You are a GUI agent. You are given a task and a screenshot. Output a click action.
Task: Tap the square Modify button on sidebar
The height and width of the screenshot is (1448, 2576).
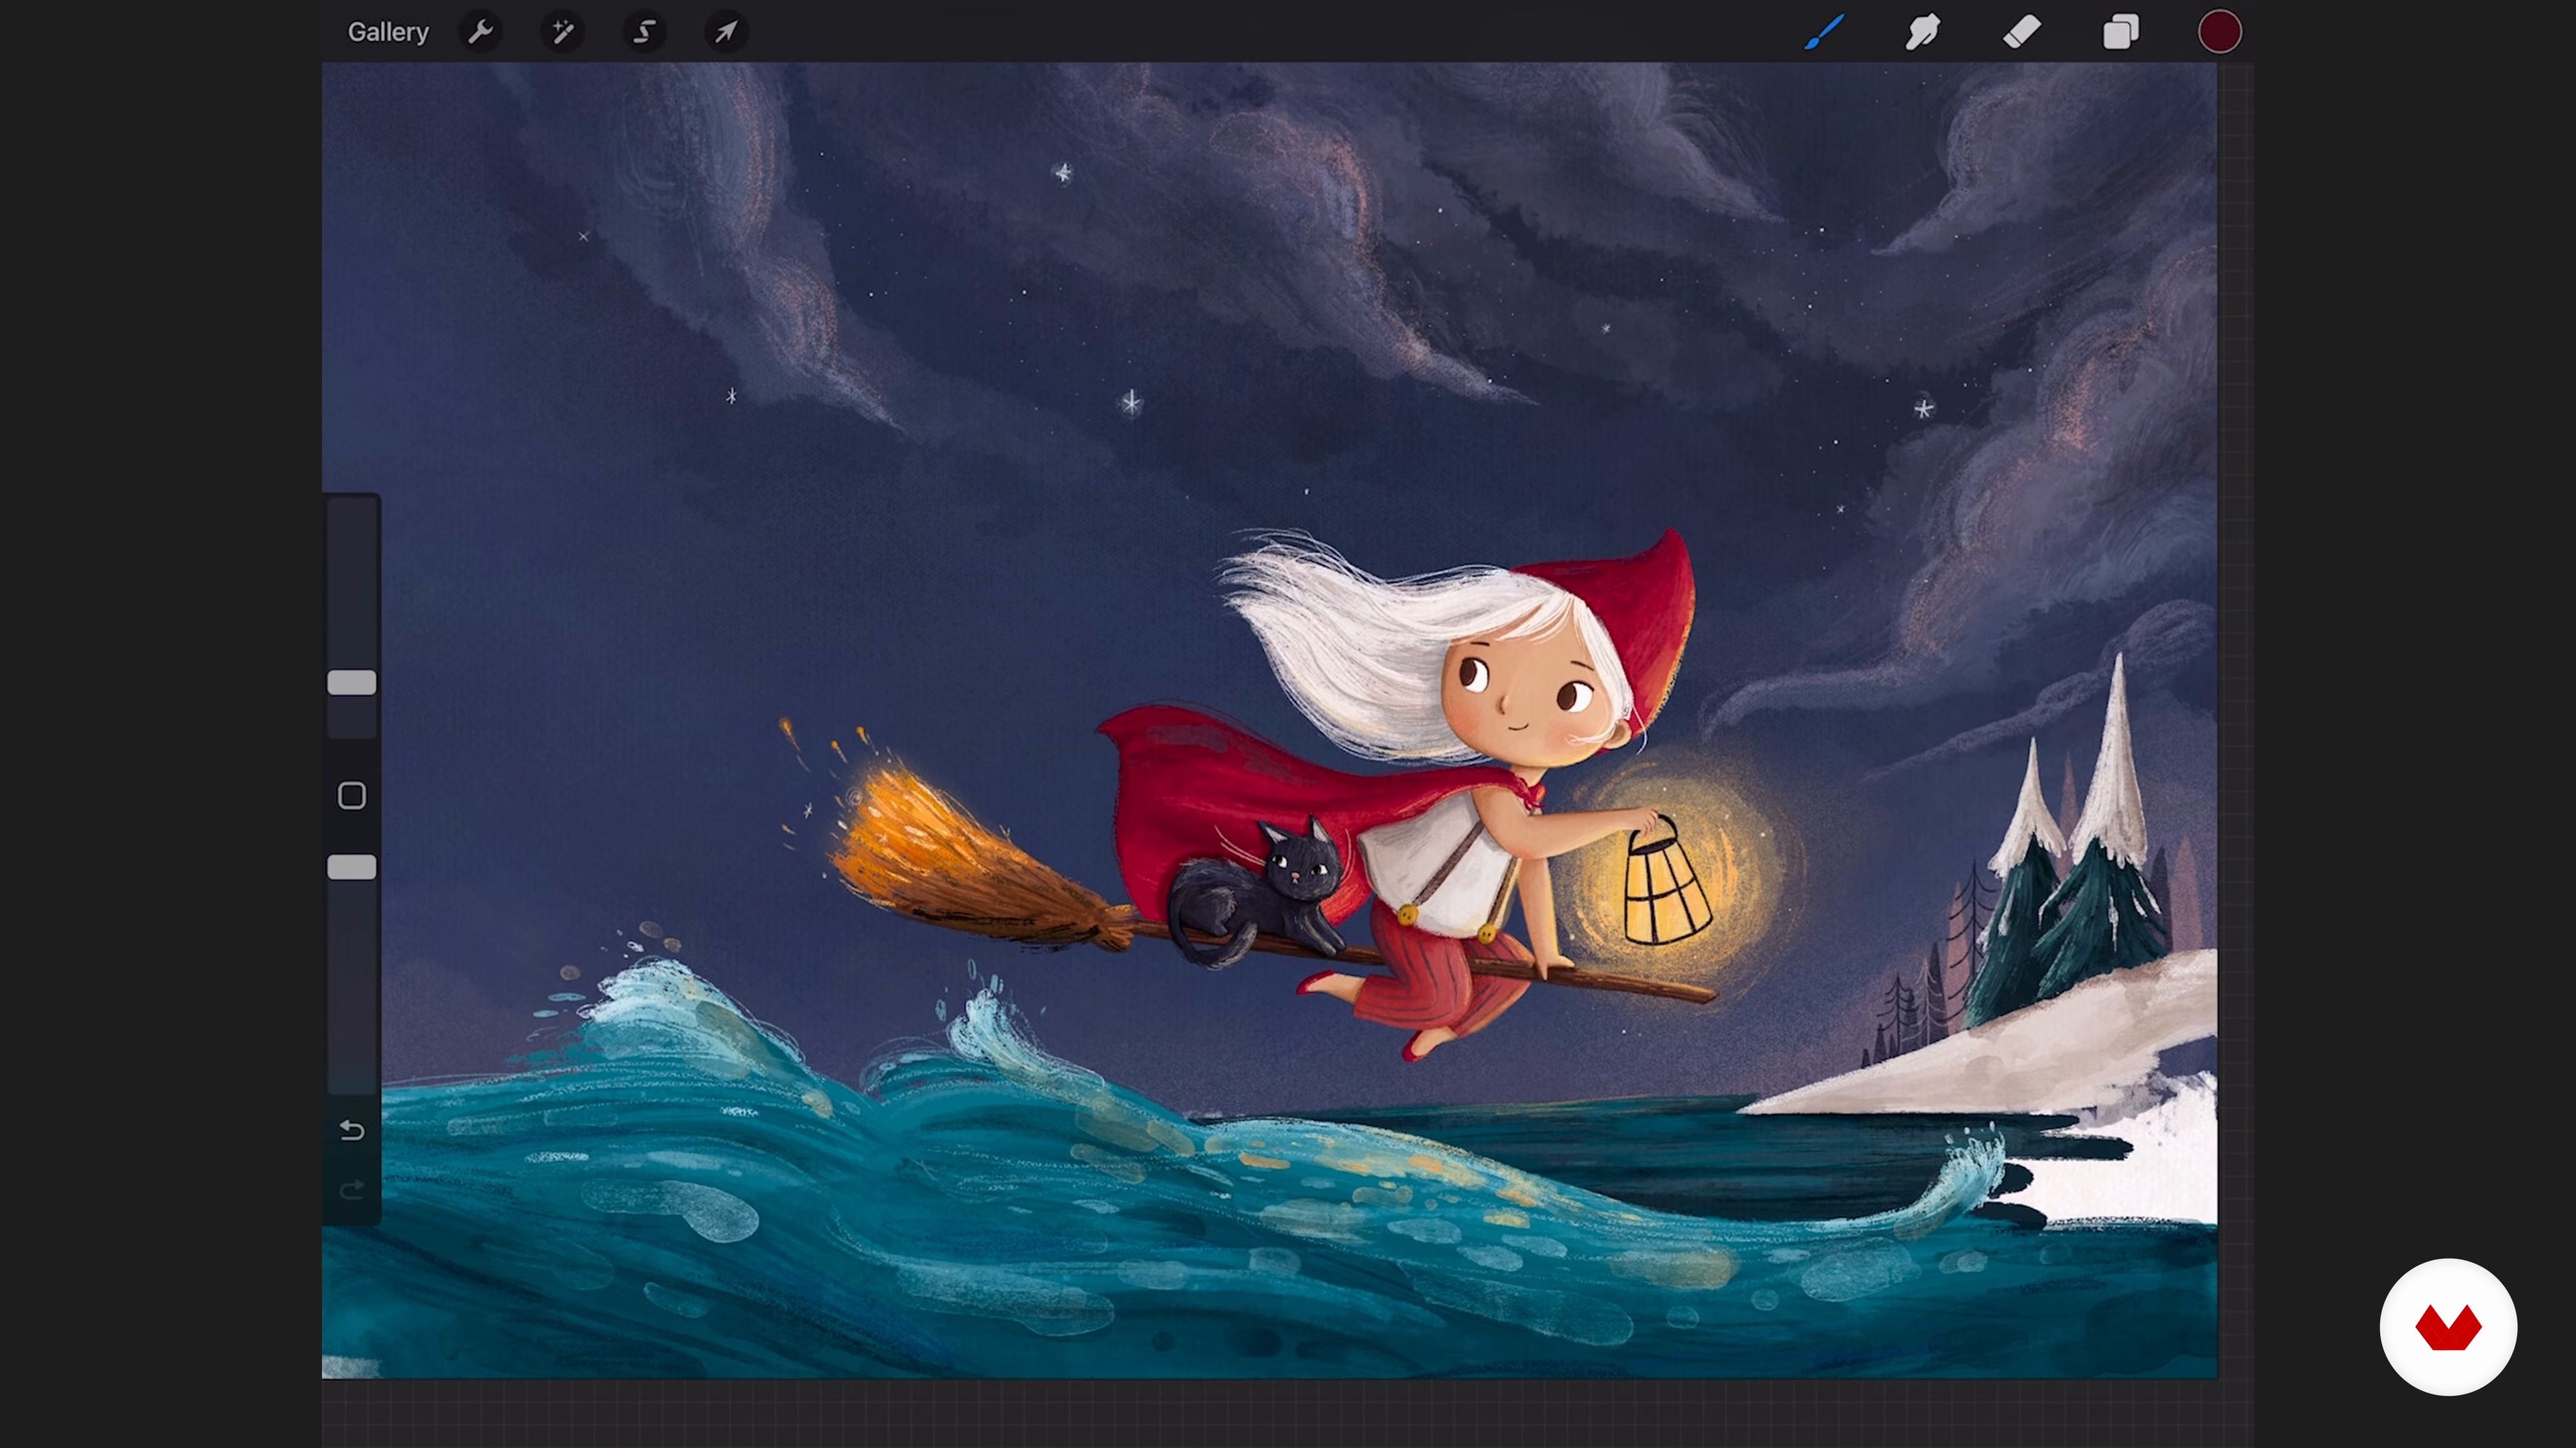(x=352, y=796)
